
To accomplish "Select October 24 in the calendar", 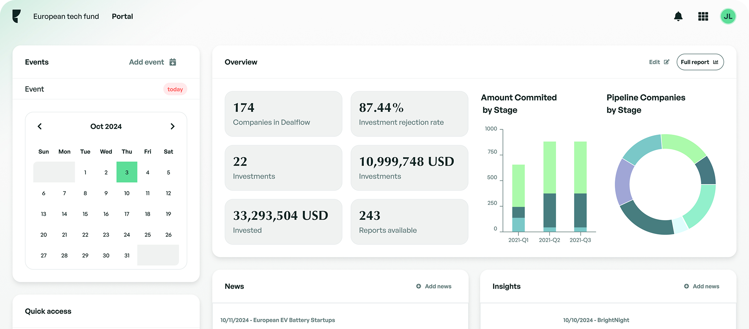I will 127,235.
